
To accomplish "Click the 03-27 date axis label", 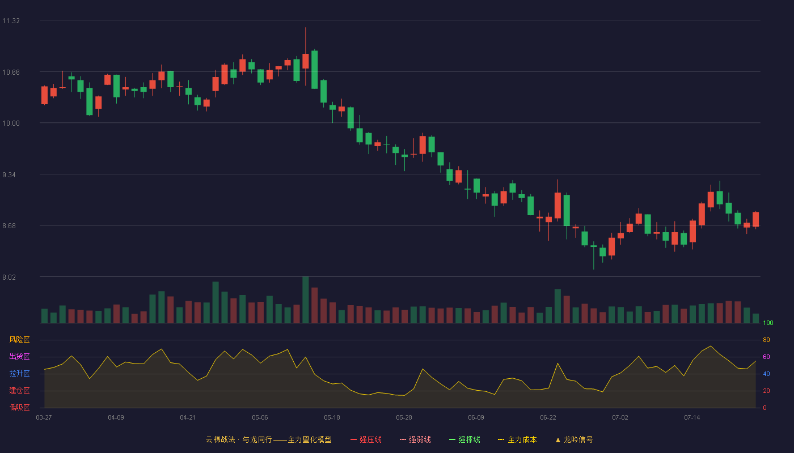I will [x=44, y=417].
